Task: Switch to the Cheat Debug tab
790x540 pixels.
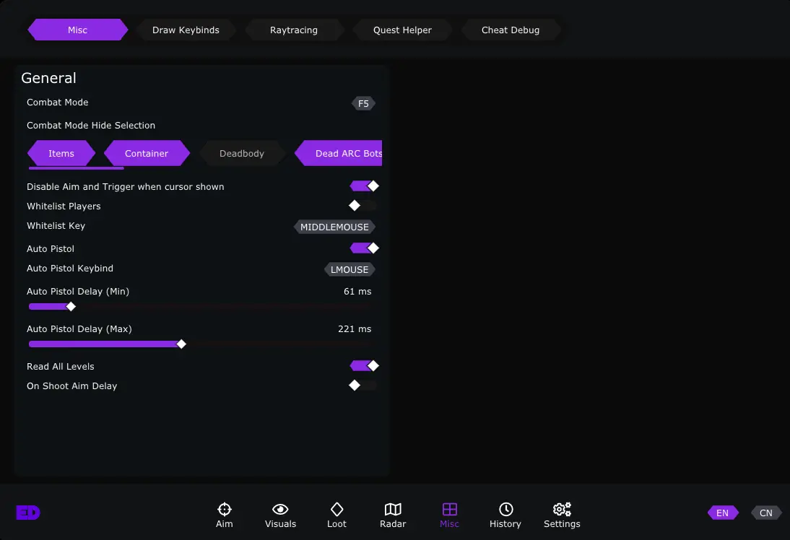Action: click(511, 30)
